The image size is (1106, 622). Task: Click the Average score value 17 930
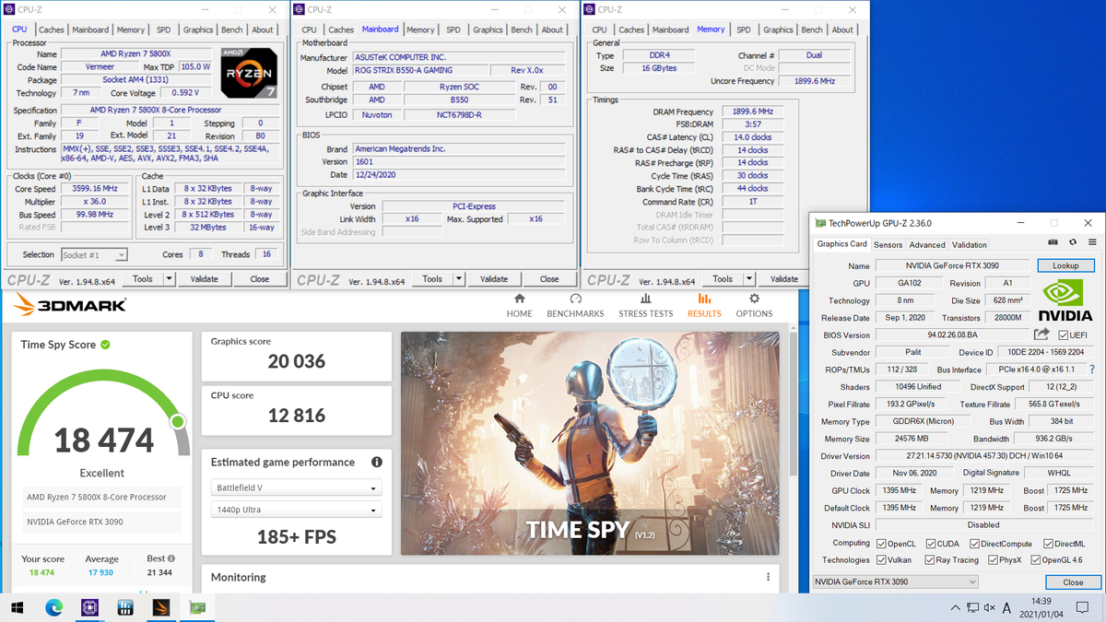point(100,572)
